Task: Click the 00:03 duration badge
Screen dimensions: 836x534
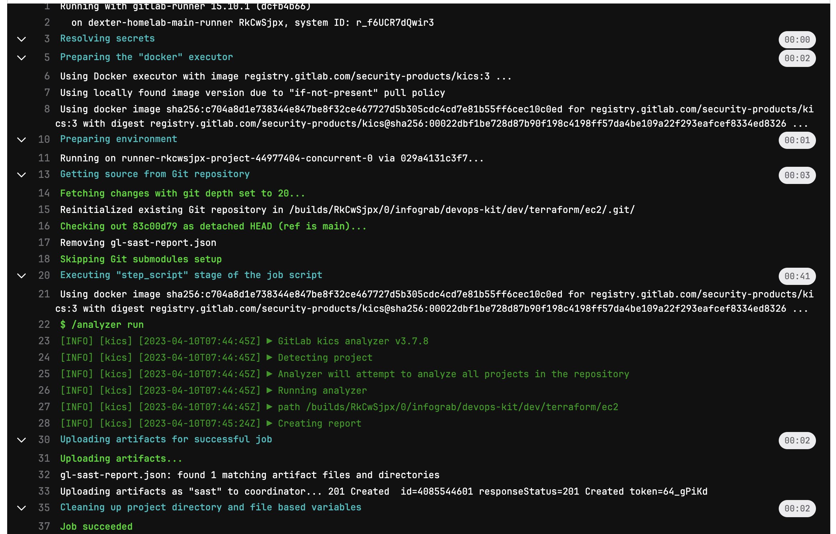Action: 797,175
